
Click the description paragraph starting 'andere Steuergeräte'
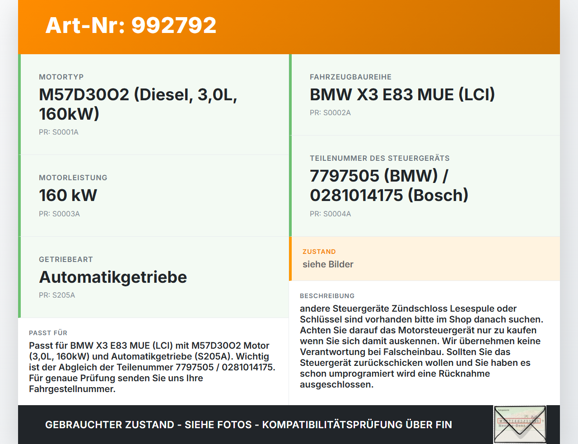[422, 346]
